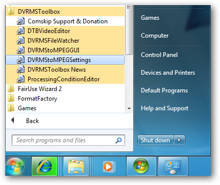This screenshot has width=220, height=185.
Task: Launch ProcessingConditionEditor
Action: [x=64, y=79]
